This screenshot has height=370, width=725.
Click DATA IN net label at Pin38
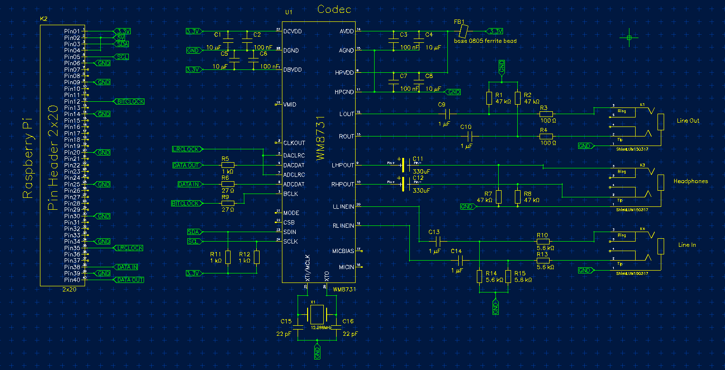coord(126,267)
